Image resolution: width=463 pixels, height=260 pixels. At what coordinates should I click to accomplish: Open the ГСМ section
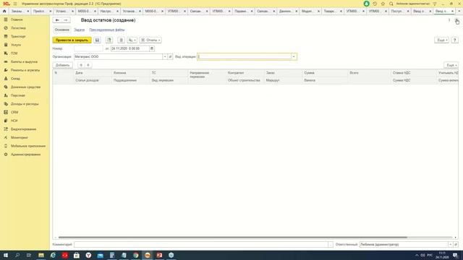(14, 53)
